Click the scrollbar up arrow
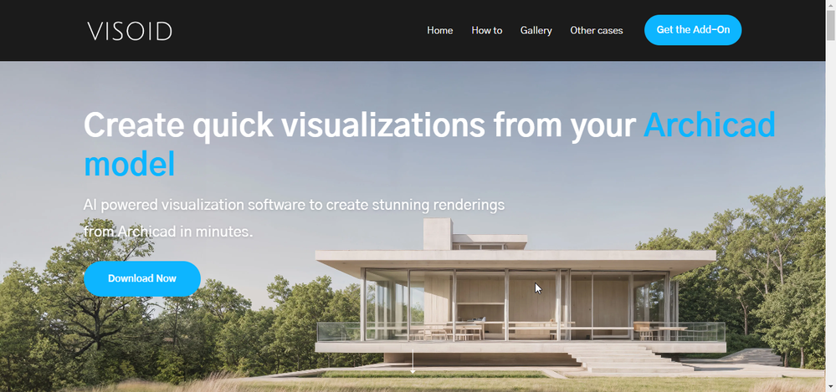 click(831, 4)
